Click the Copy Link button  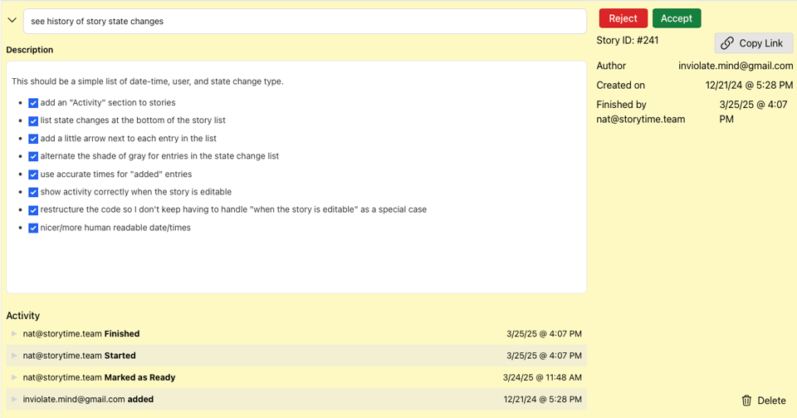point(754,43)
